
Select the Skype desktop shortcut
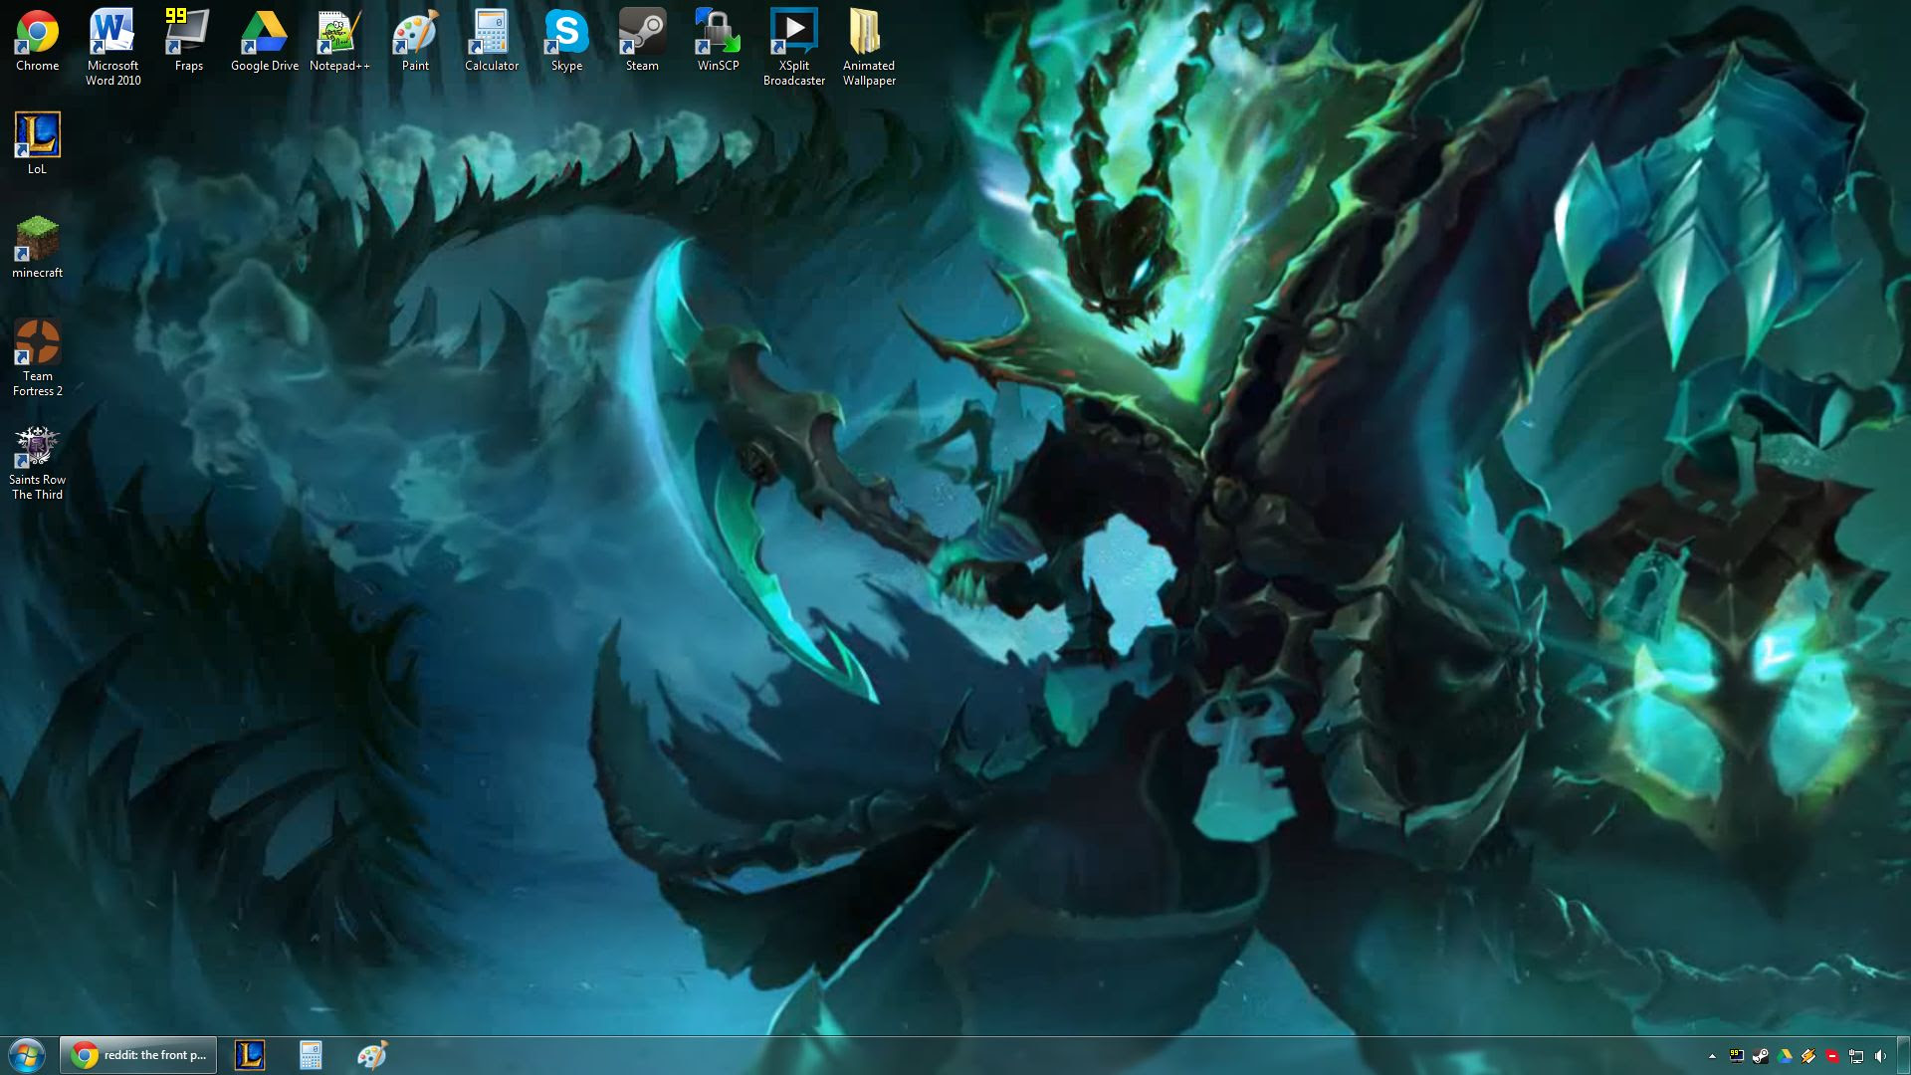[x=566, y=42]
